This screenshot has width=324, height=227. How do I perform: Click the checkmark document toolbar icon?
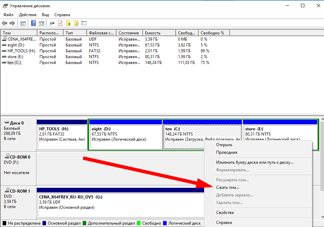tap(60, 23)
